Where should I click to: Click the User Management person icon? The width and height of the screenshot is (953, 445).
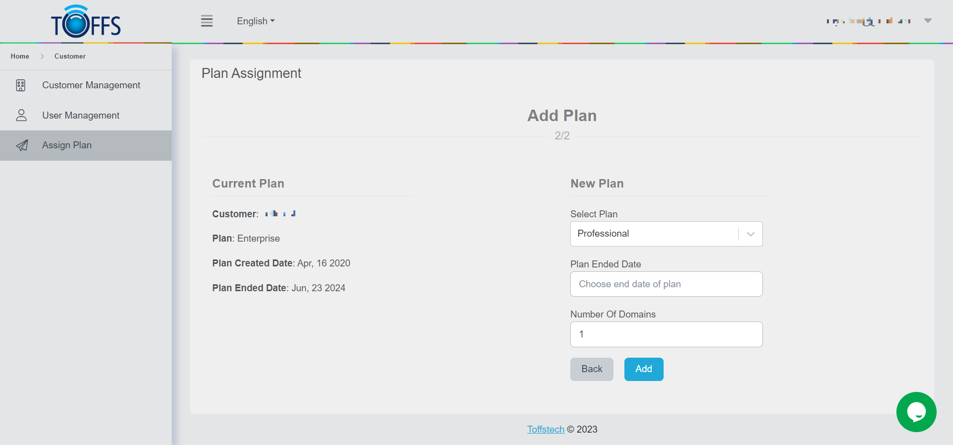21,115
